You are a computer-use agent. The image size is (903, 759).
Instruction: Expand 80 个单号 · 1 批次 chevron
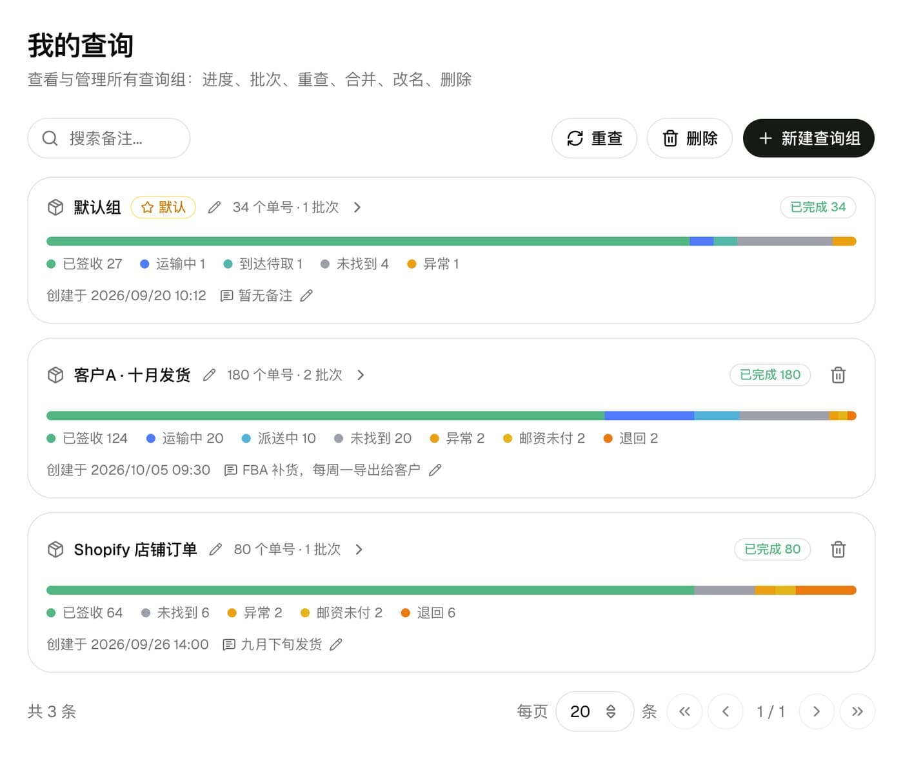(359, 550)
